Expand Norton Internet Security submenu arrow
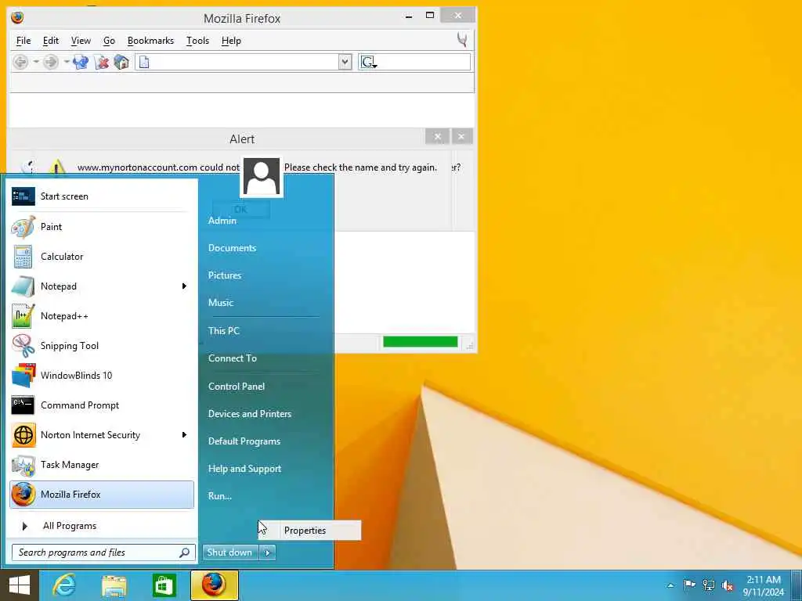The height and width of the screenshot is (601, 802). (184, 435)
